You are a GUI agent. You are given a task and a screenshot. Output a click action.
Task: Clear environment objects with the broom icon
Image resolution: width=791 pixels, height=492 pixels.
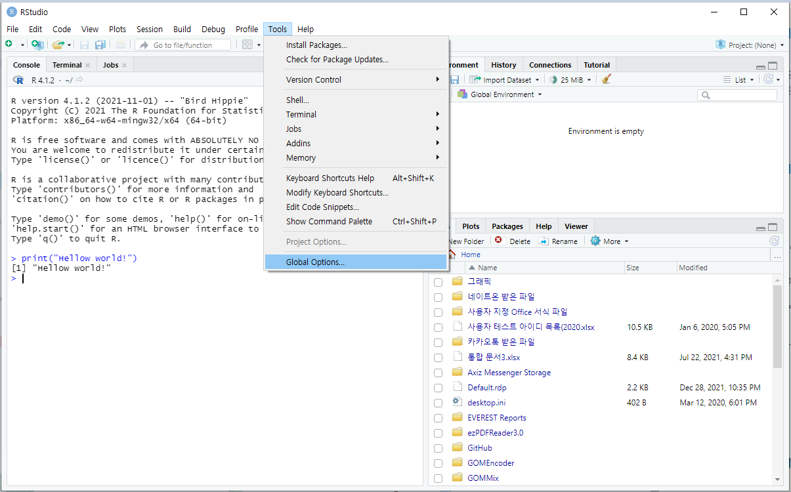pyautogui.click(x=607, y=79)
